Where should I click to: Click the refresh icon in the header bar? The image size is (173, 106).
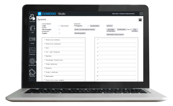click(x=141, y=14)
